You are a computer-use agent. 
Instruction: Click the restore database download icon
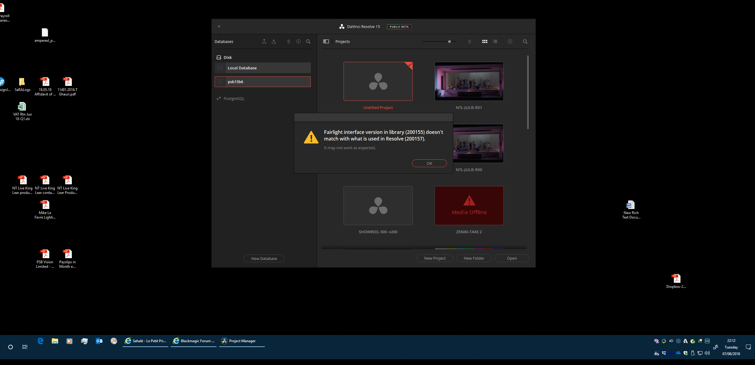tap(274, 41)
